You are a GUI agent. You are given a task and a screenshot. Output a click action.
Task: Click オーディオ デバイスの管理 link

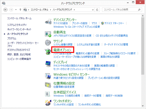[116, 45]
